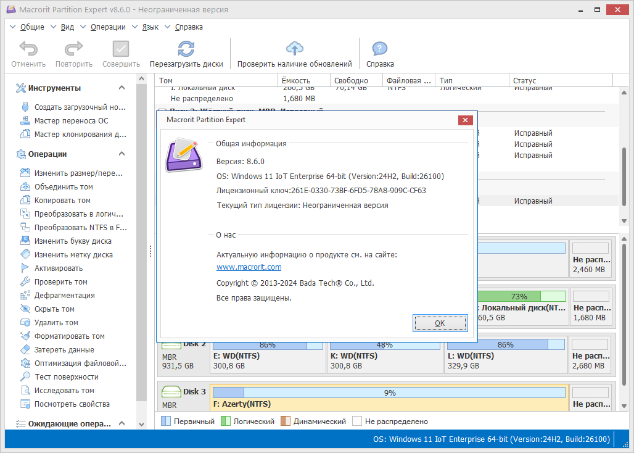Click the Проверить том wrench icon
Image resolution: width=634 pixels, height=453 pixels.
(25, 281)
